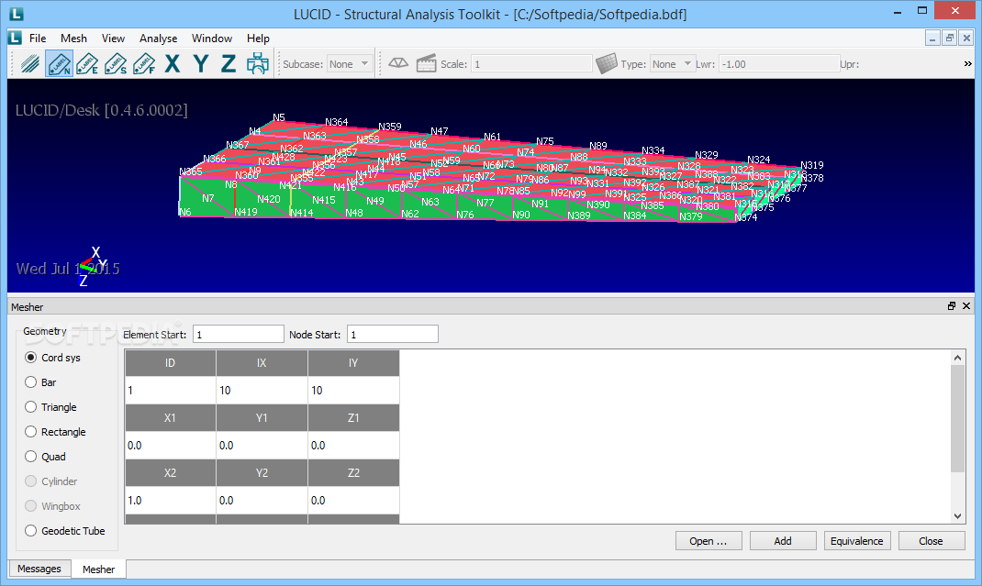Viewport: 982px width, 586px height.
Task: Select the Wingbox geometry option
Action: coord(52,506)
